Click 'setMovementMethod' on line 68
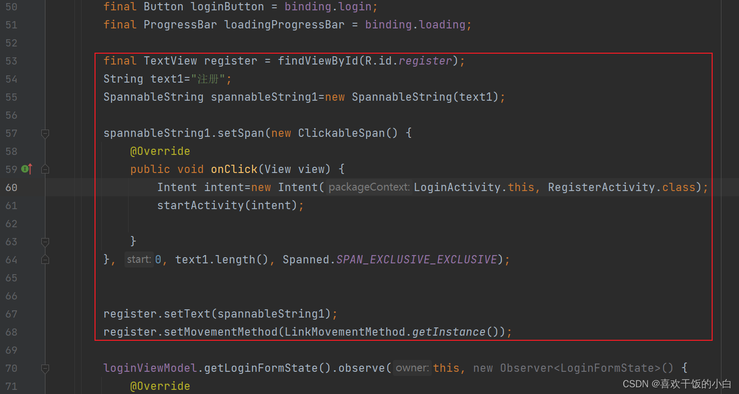This screenshot has width=739, height=394. click(x=221, y=332)
